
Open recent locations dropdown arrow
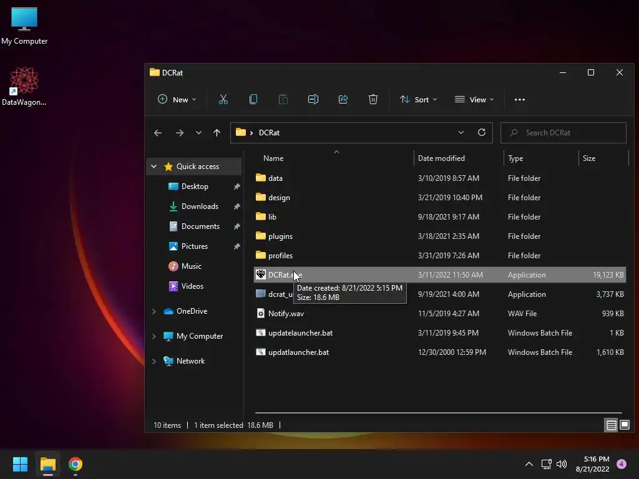(x=198, y=133)
